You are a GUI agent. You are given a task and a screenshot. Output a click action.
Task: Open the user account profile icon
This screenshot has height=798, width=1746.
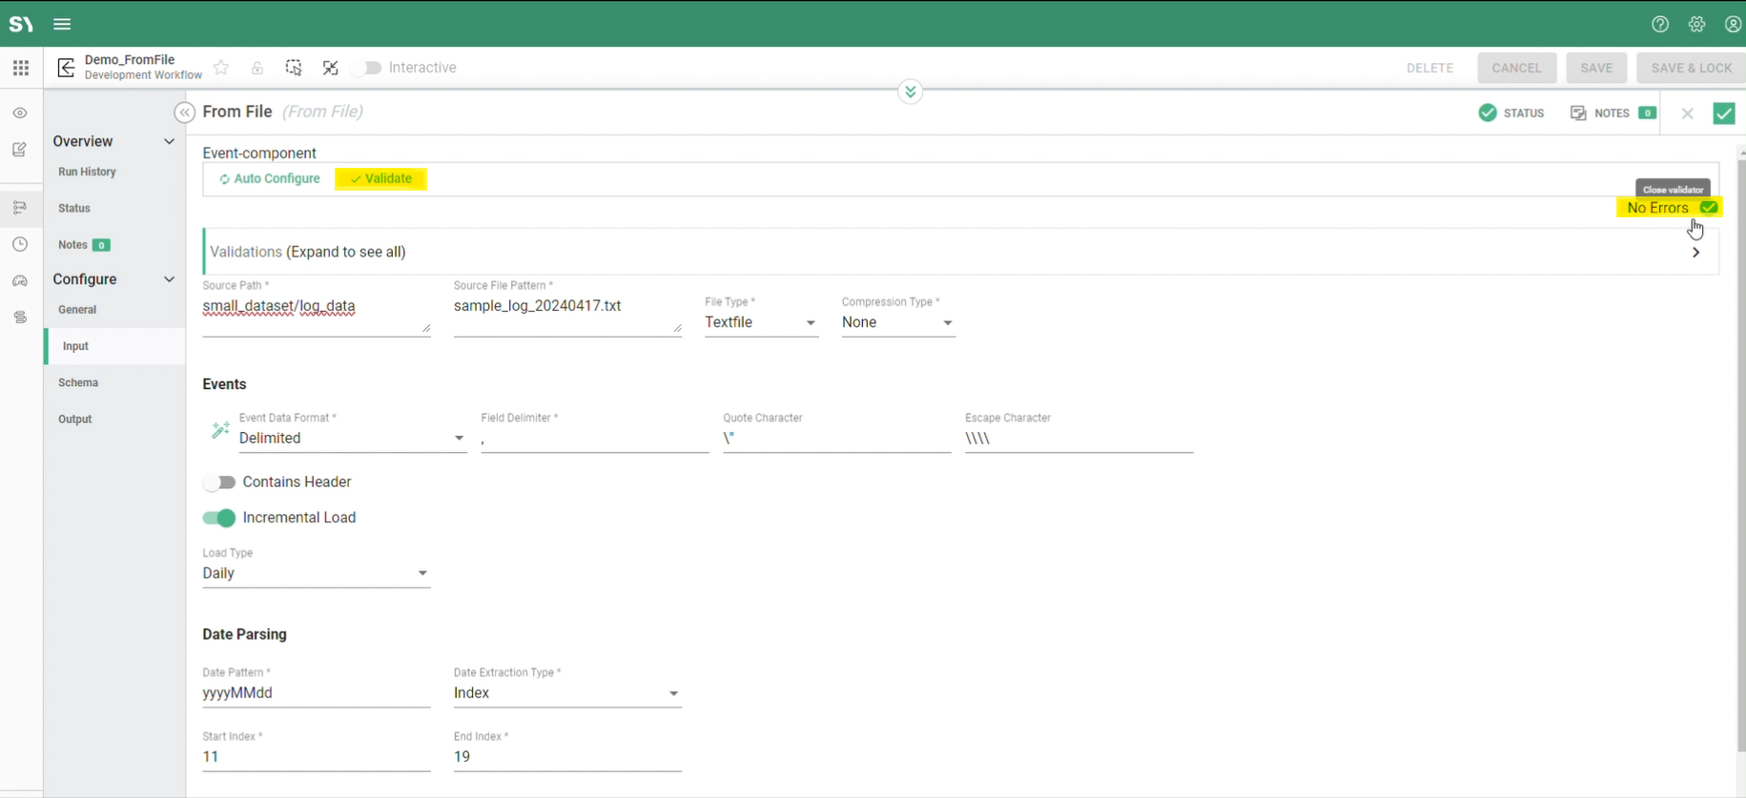click(1733, 24)
